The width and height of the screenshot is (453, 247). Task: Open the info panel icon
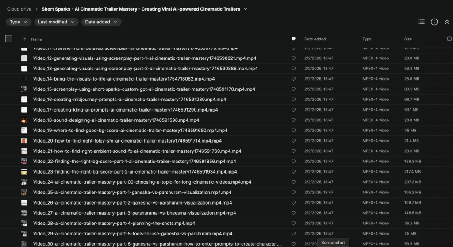(434, 22)
